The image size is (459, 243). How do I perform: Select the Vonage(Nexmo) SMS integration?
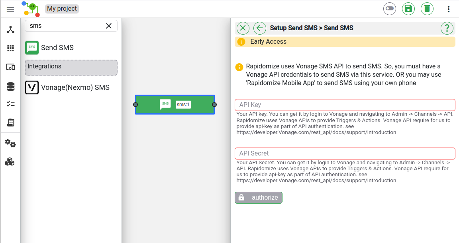pos(71,87)
